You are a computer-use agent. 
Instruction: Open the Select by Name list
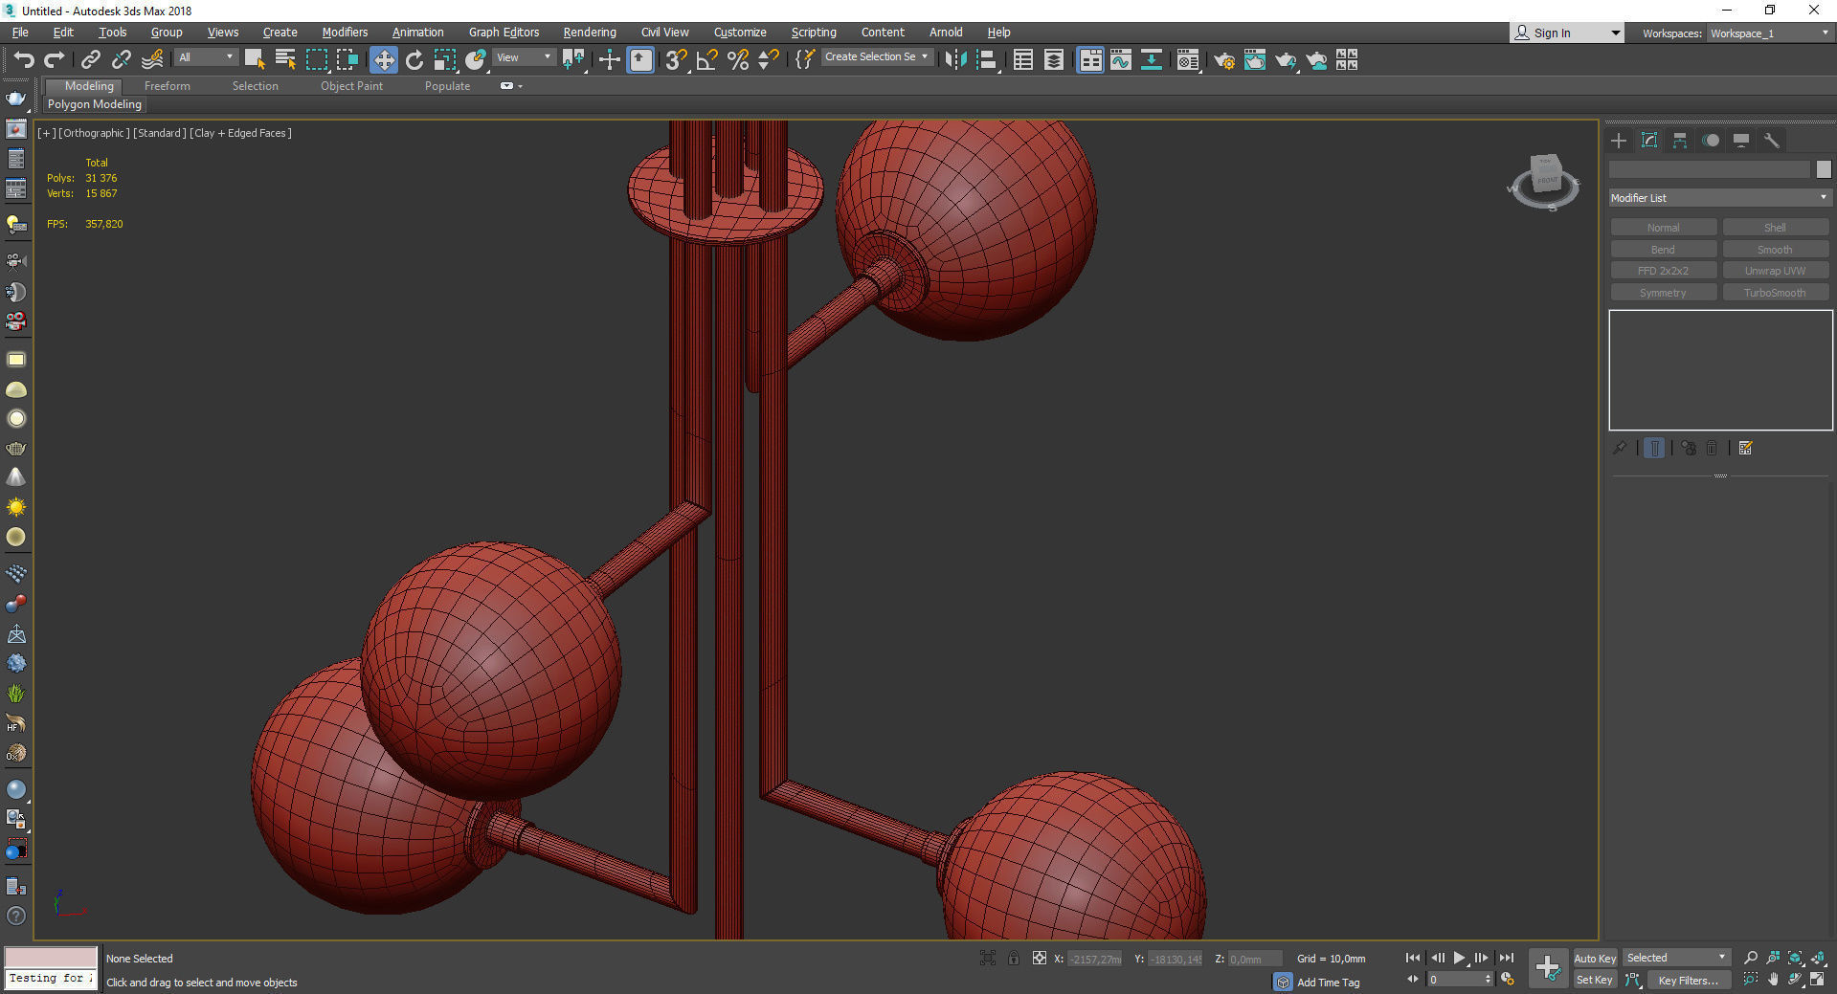pos(285,60)
